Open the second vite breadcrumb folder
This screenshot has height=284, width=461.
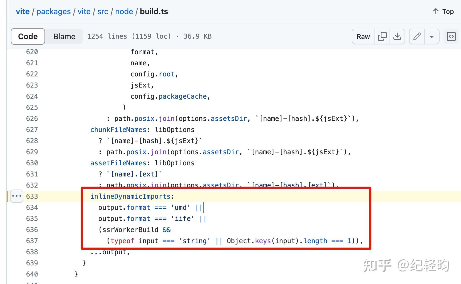coord(84,11)
